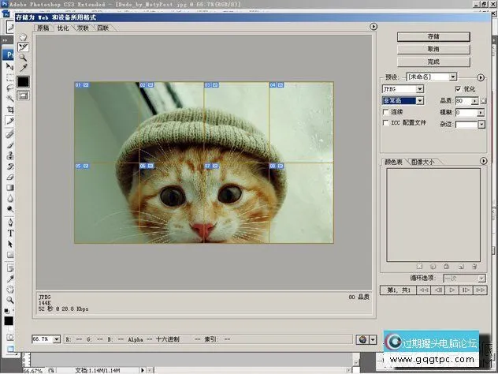Enable the ICC 配置文件 checkbox

click(385, 123)
